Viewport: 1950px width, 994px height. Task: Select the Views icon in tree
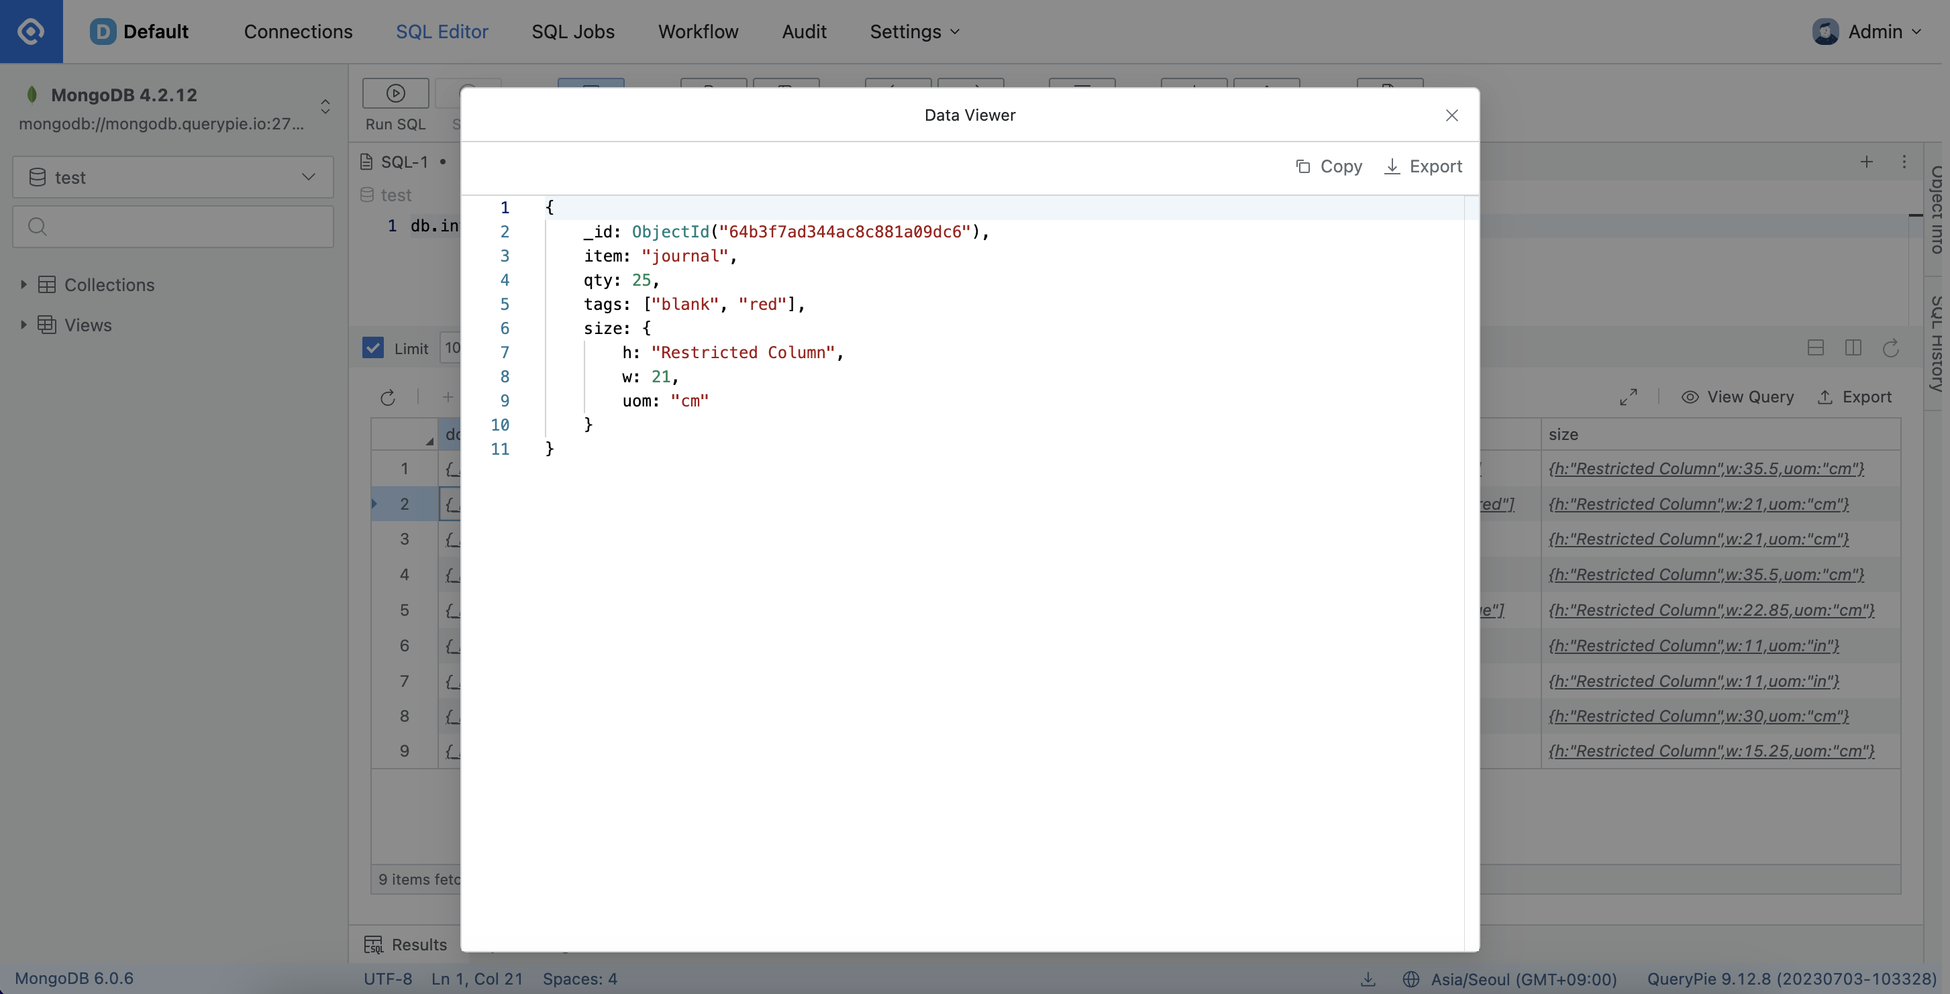pyautogui.click(x=47, y=325)
